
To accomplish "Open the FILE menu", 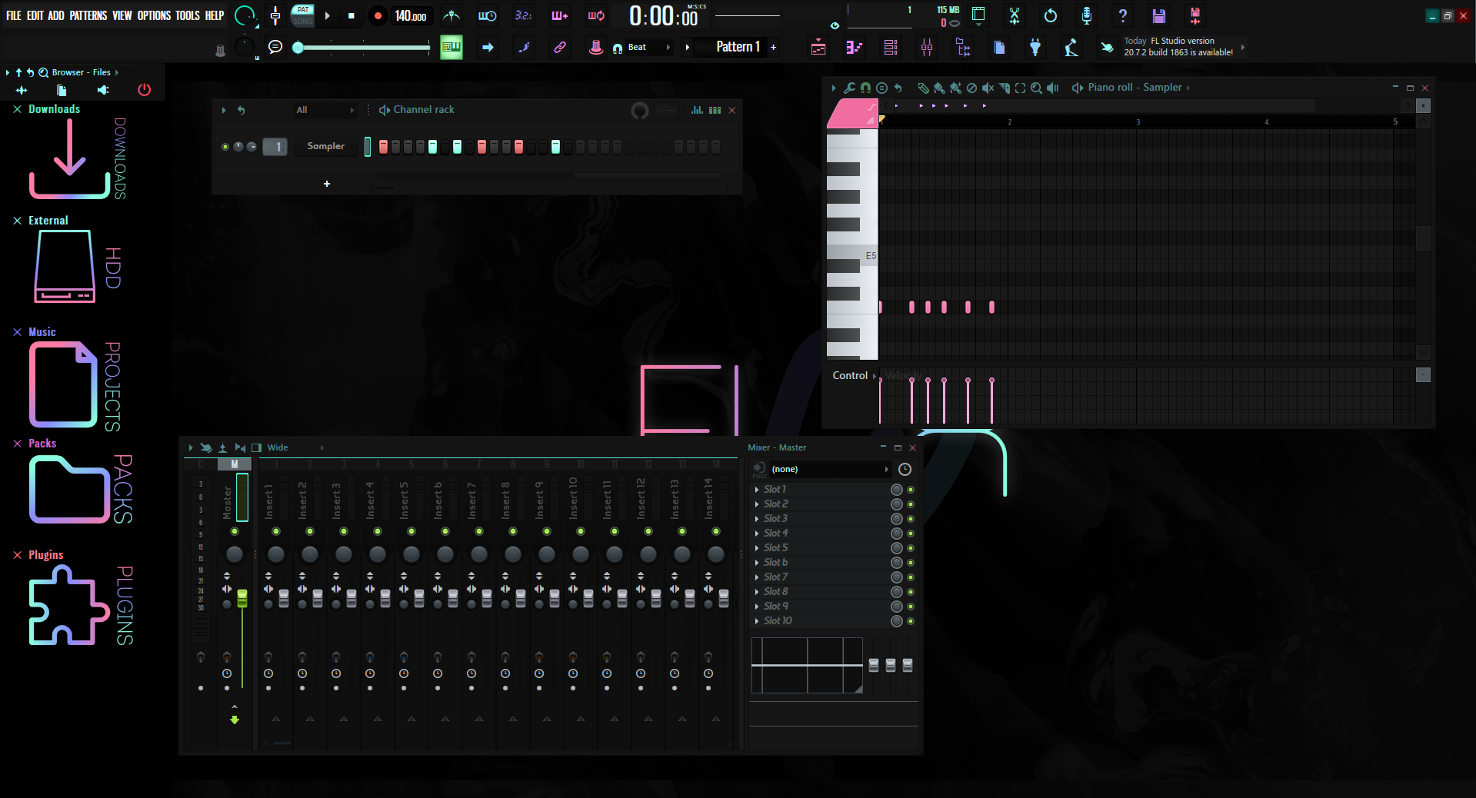I will 14,15.
